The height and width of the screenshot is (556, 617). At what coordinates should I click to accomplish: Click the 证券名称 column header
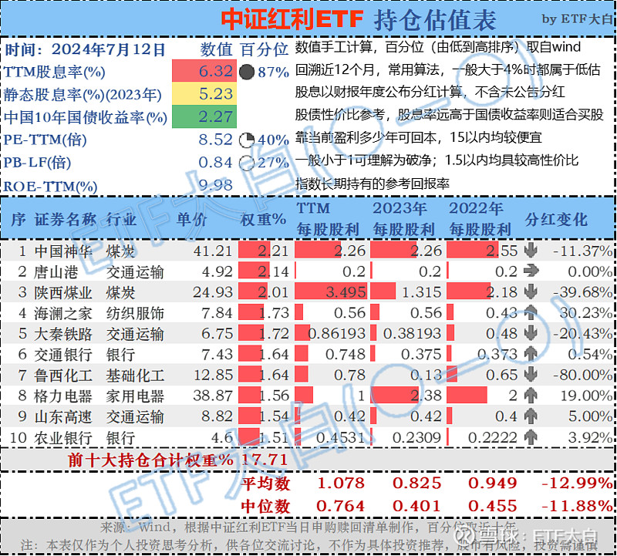(x=66, y=219)
